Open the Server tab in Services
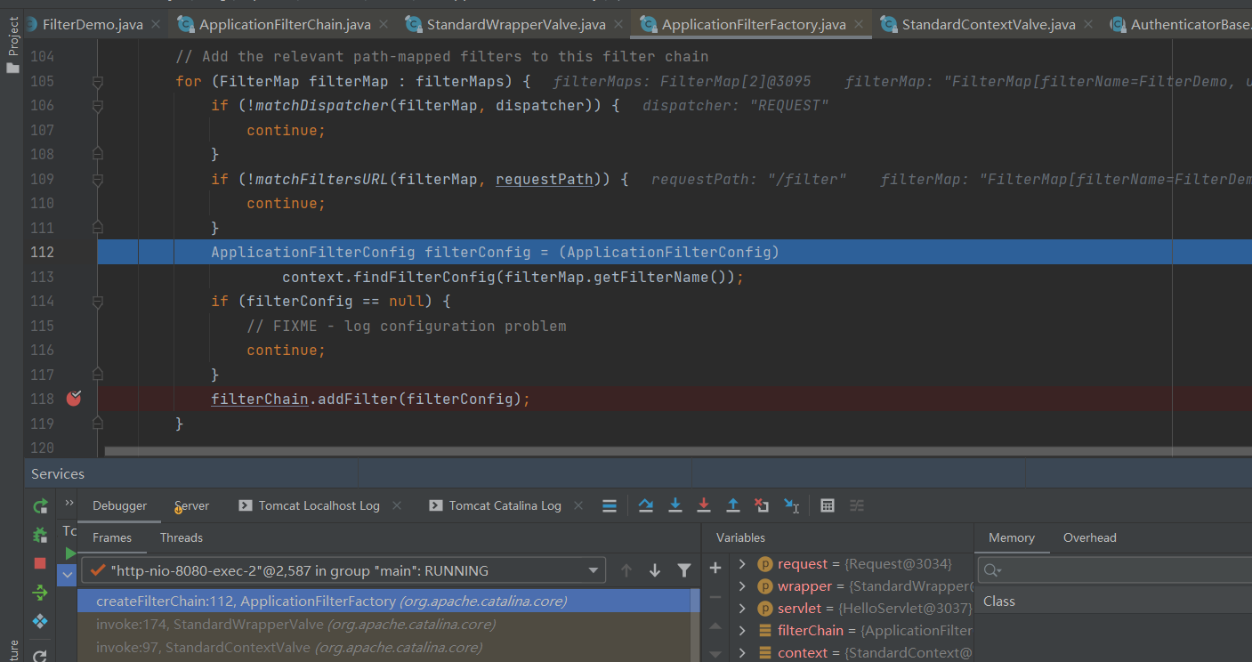1252x662 pixels. 191,505
